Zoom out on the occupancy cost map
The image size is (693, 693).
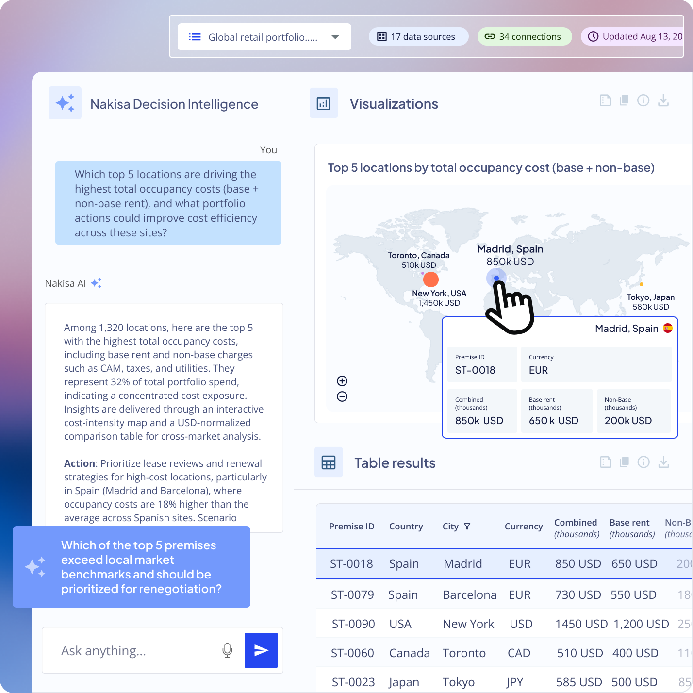(342, 396)
